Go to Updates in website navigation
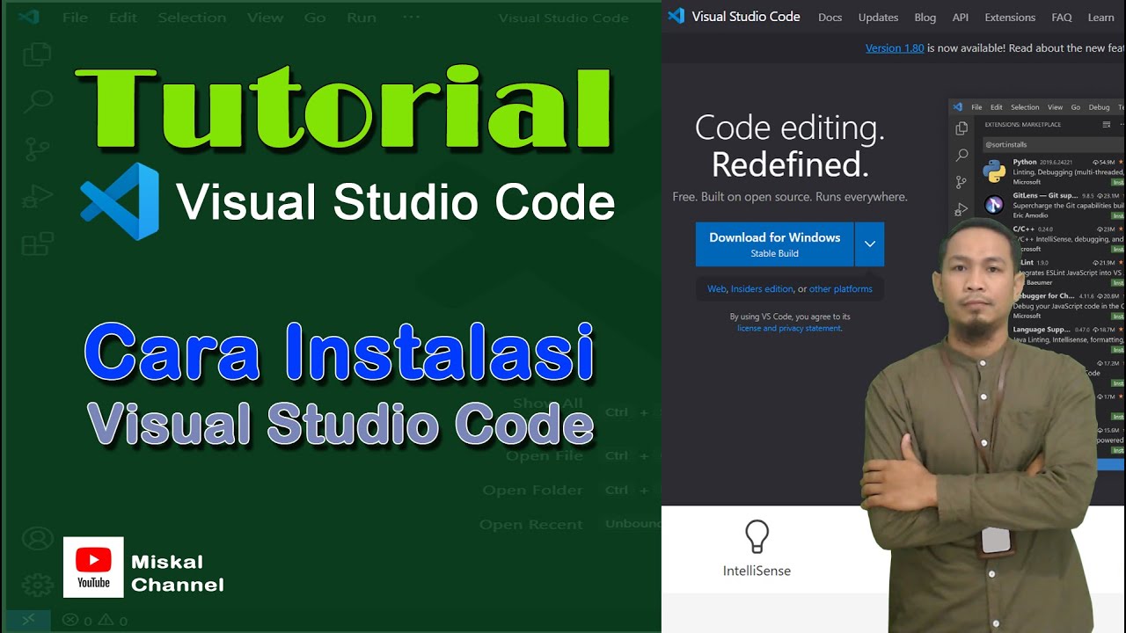The height and width of the screenshot is (633, 1126). click(878, 18)
